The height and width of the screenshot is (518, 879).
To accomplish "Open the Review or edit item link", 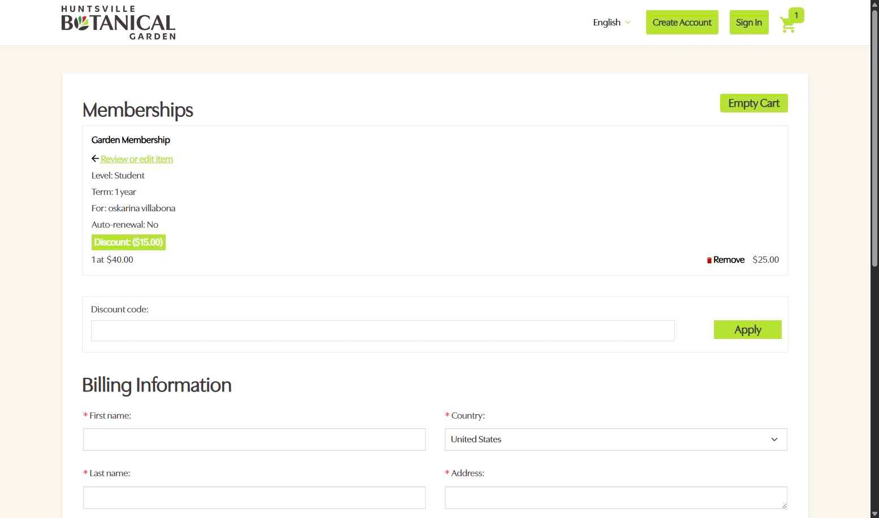I will 137,159.
